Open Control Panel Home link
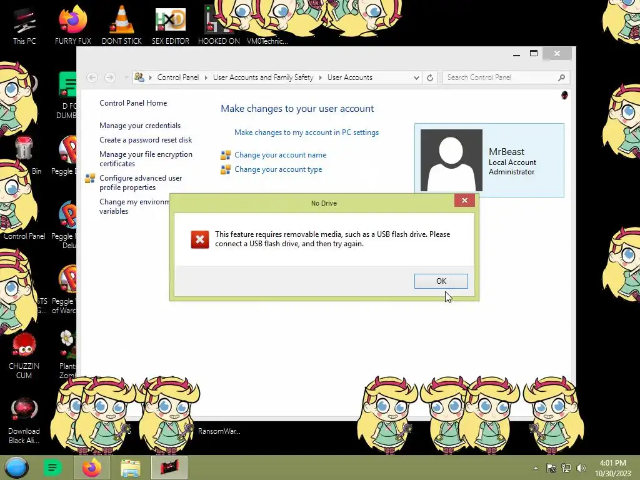Viewport: 640px width, 480px height. pos(133,103)
